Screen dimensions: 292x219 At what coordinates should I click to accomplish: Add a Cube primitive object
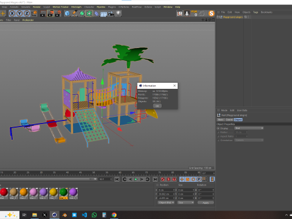pos(67,13)
